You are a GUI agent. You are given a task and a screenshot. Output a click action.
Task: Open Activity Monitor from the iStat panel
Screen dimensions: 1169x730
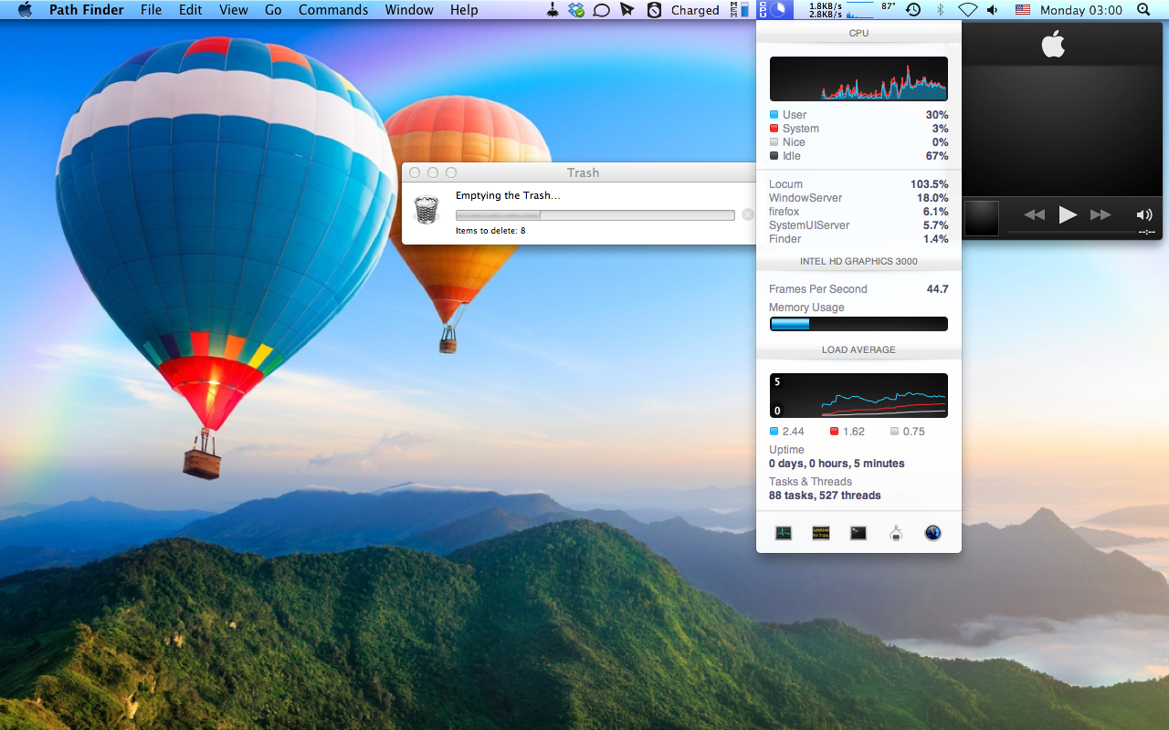coord(784,533)
